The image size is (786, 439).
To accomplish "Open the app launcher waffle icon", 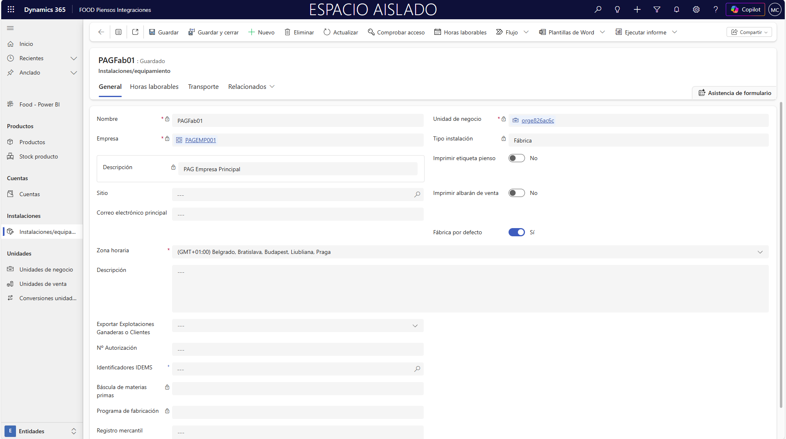I will click(x=11, y=9).
